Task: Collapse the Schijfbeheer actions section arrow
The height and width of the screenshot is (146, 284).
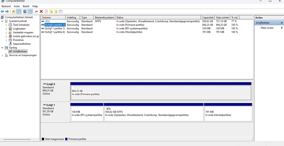Action: (282, 23)
